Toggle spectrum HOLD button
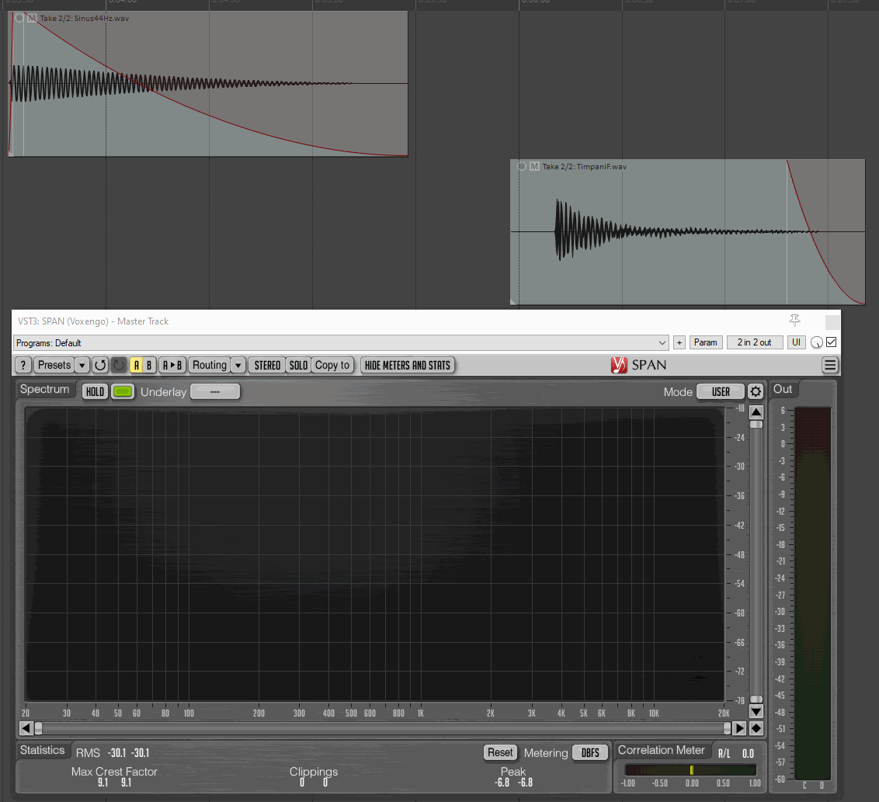This screenshot has width=879, height=802. tap(96, 391)
